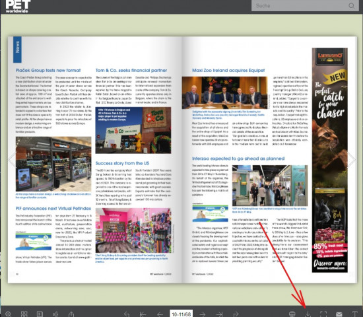Go to the previous page arrow in toolbar
This screenshot has width=363, height=317.
160,314
